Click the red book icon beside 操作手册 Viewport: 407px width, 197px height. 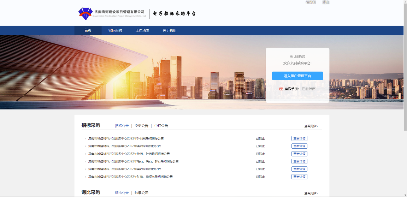[281, 89]
